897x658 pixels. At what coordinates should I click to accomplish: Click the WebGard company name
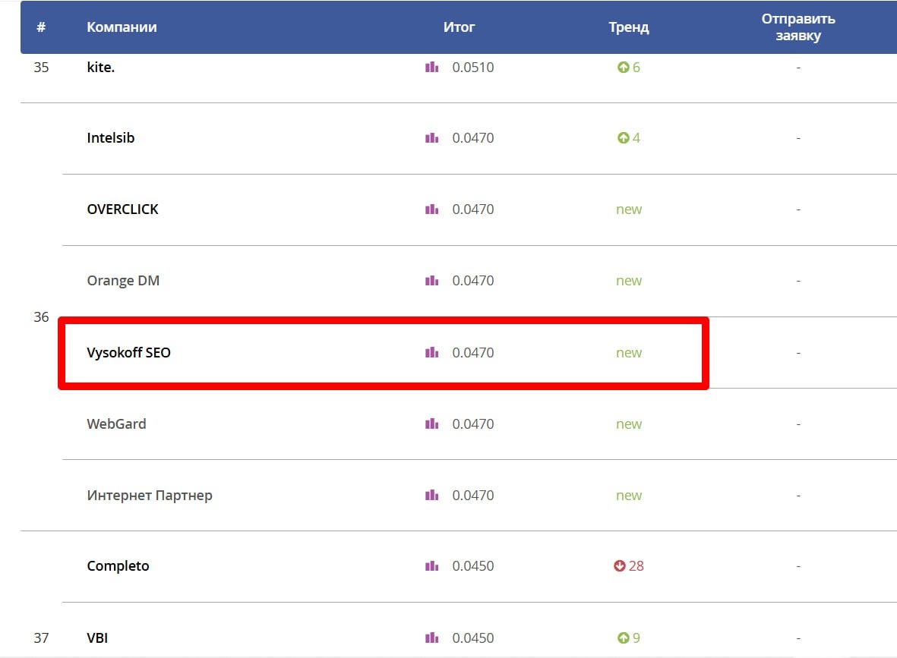[x=116, y=423]
